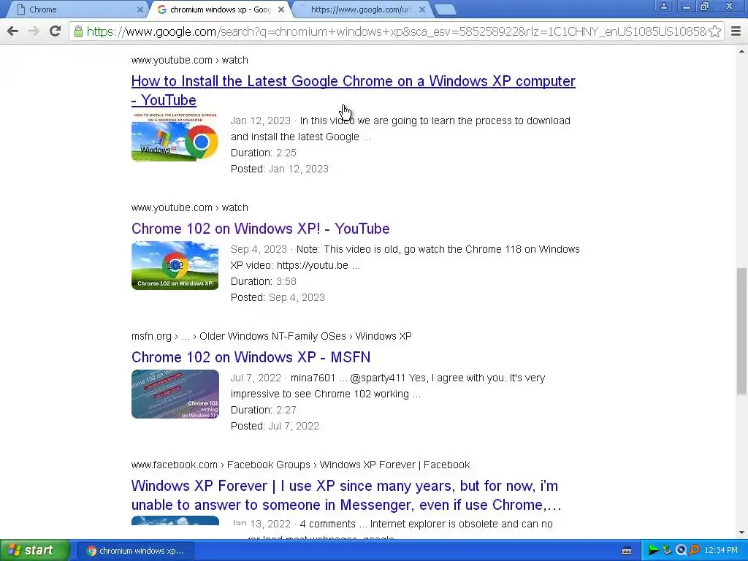The image size is (748, 561).
Task: Click the scrollbar up arrow
Action: click(741, 51)
